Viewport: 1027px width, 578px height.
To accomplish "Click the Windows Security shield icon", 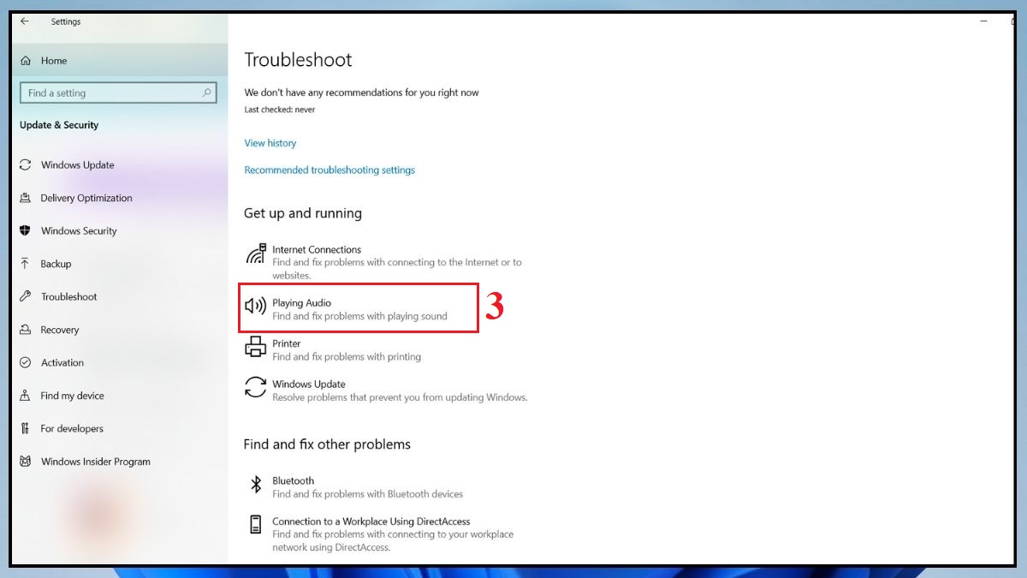I will coord(26,231).
